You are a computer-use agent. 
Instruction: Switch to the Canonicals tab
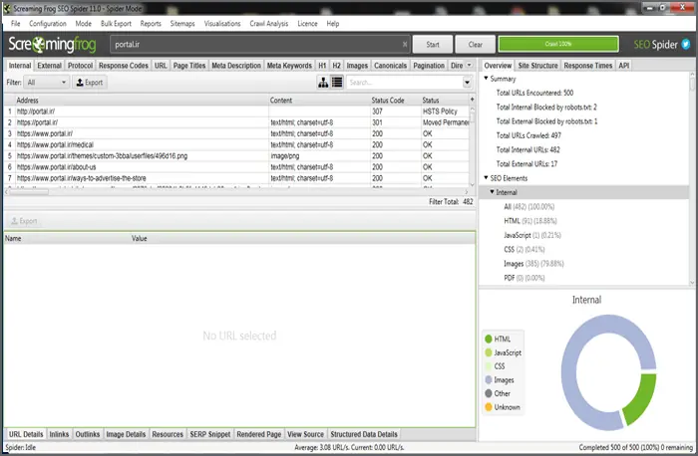[391, 66]
